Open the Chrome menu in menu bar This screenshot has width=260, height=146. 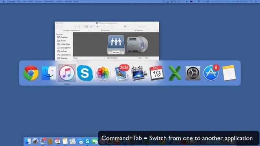click(11, 2)
